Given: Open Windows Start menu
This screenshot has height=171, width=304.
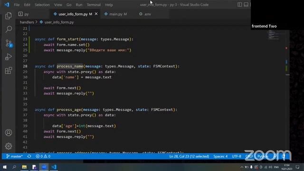Looking at the screenshot, I should pyautogui.click(x=4, y=167).
